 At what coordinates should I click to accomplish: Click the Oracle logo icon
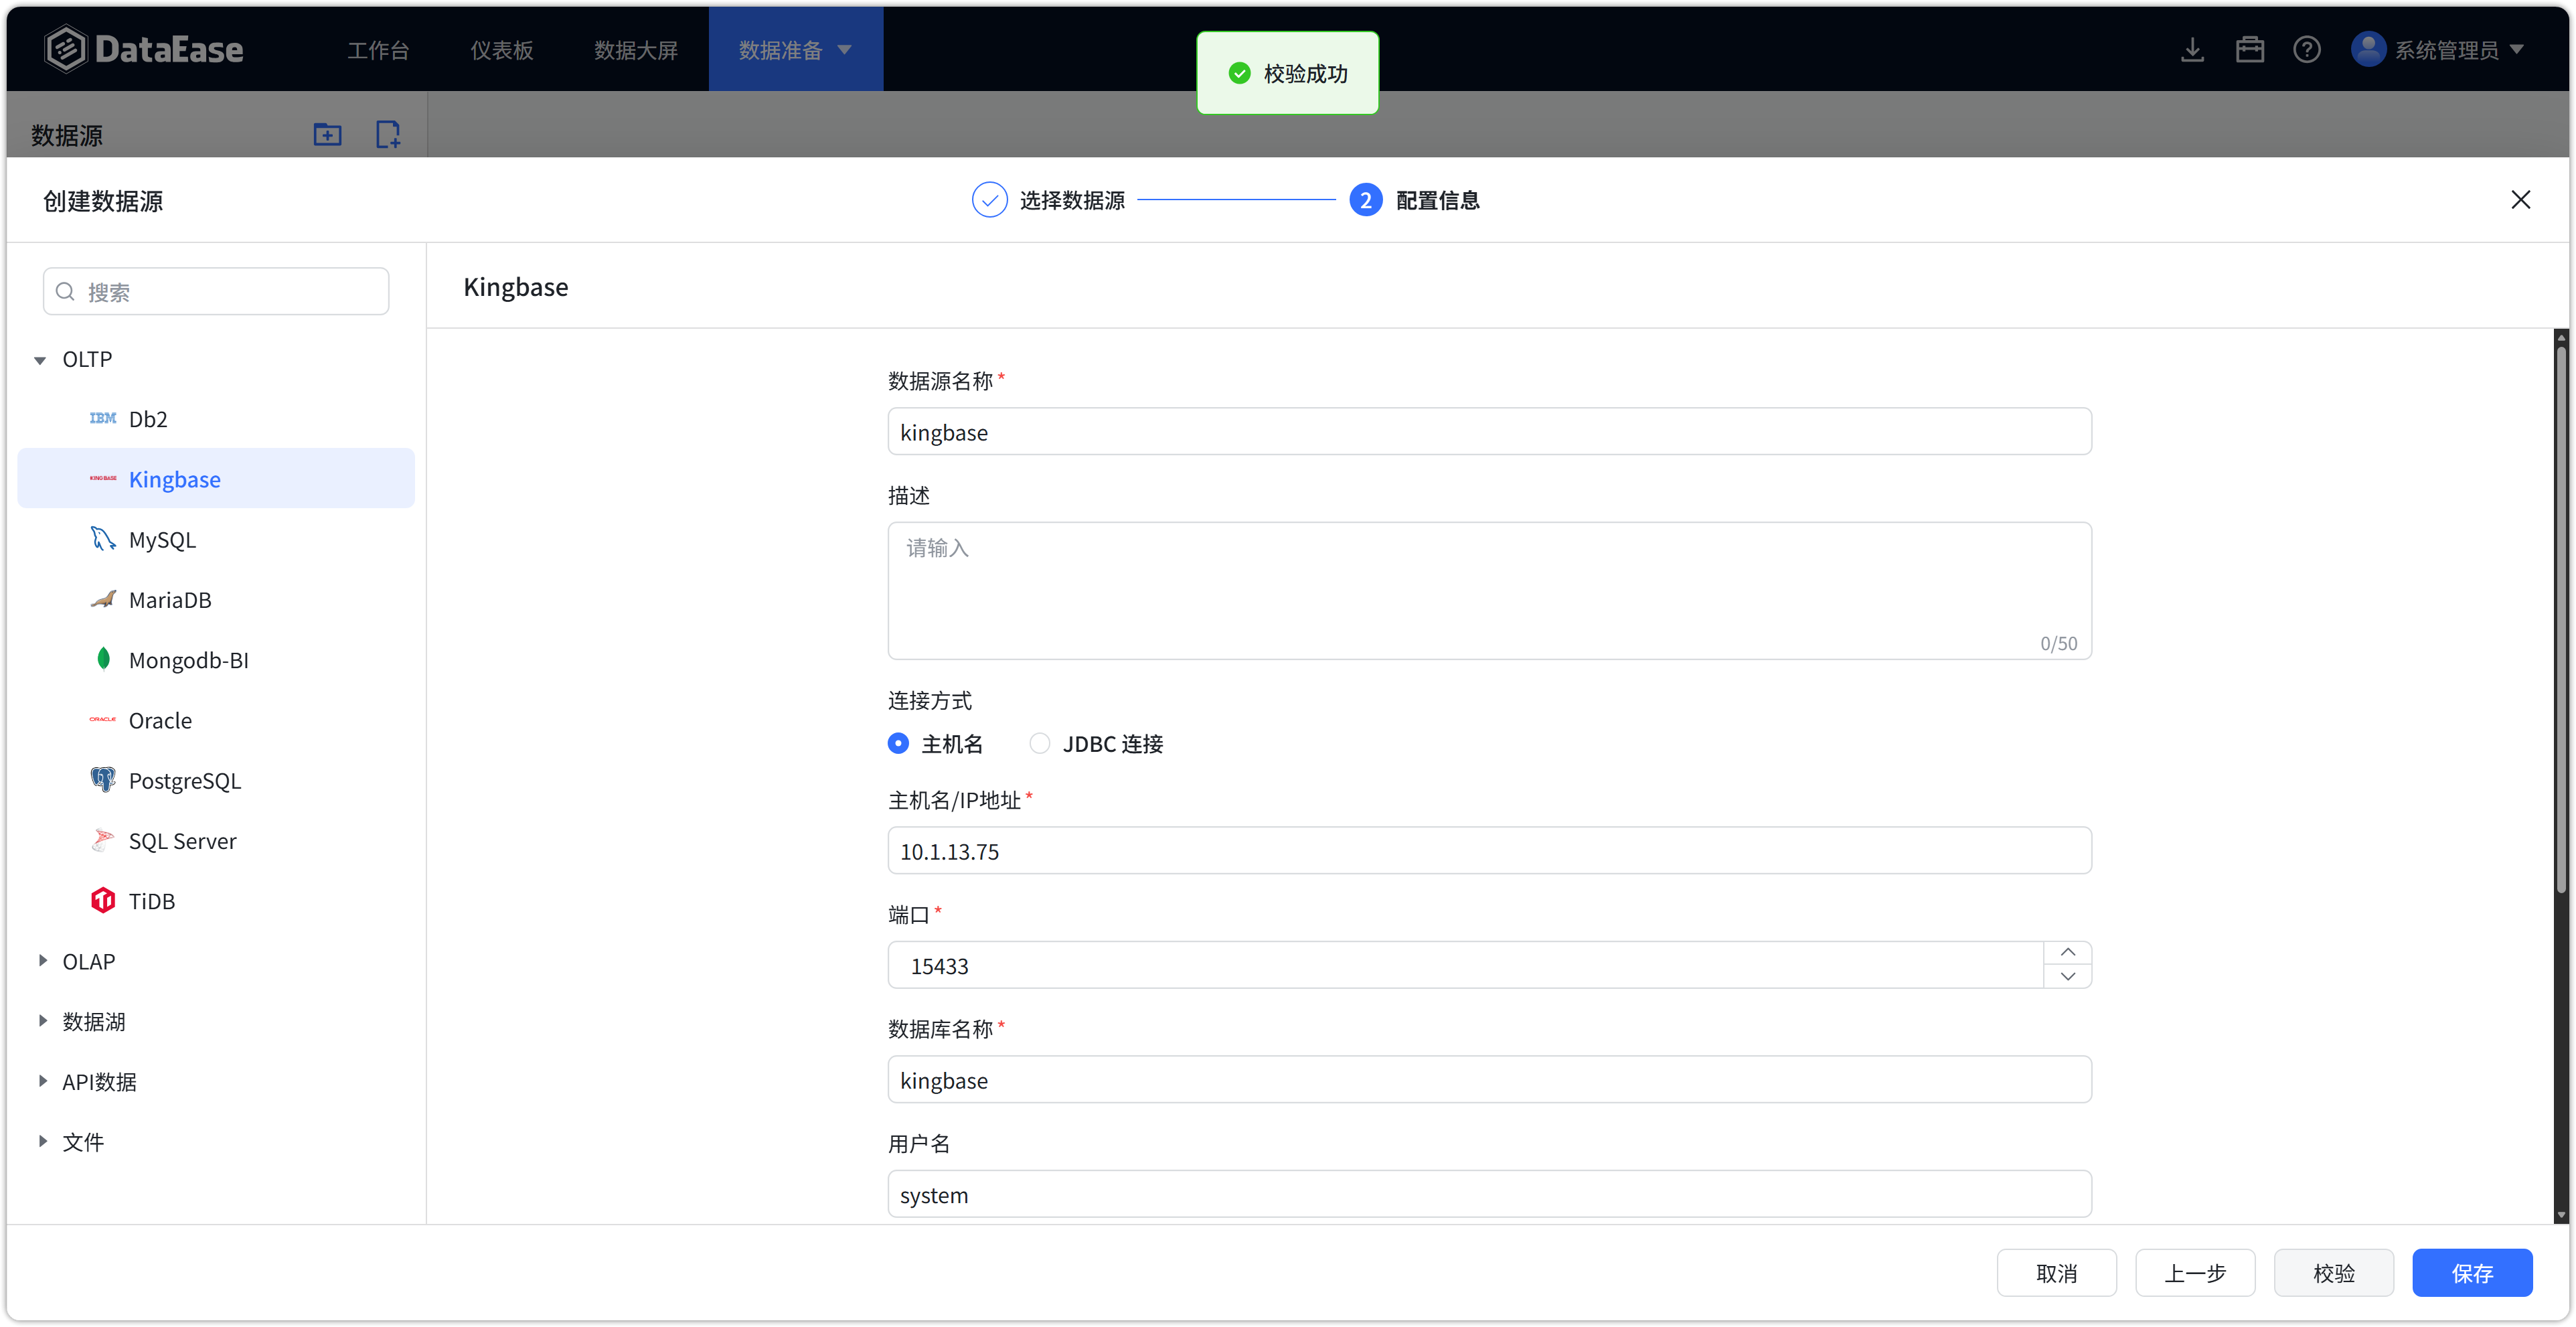pos(103,719)
